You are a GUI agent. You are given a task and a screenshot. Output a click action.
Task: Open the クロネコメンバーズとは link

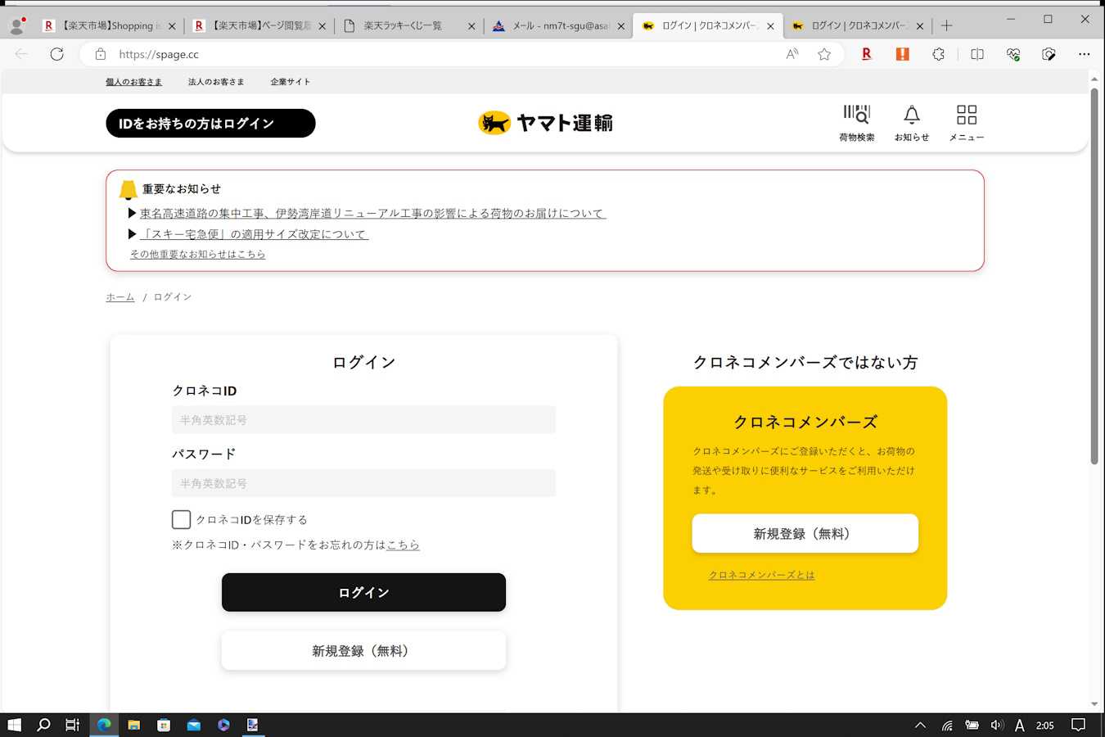point(761,575)
